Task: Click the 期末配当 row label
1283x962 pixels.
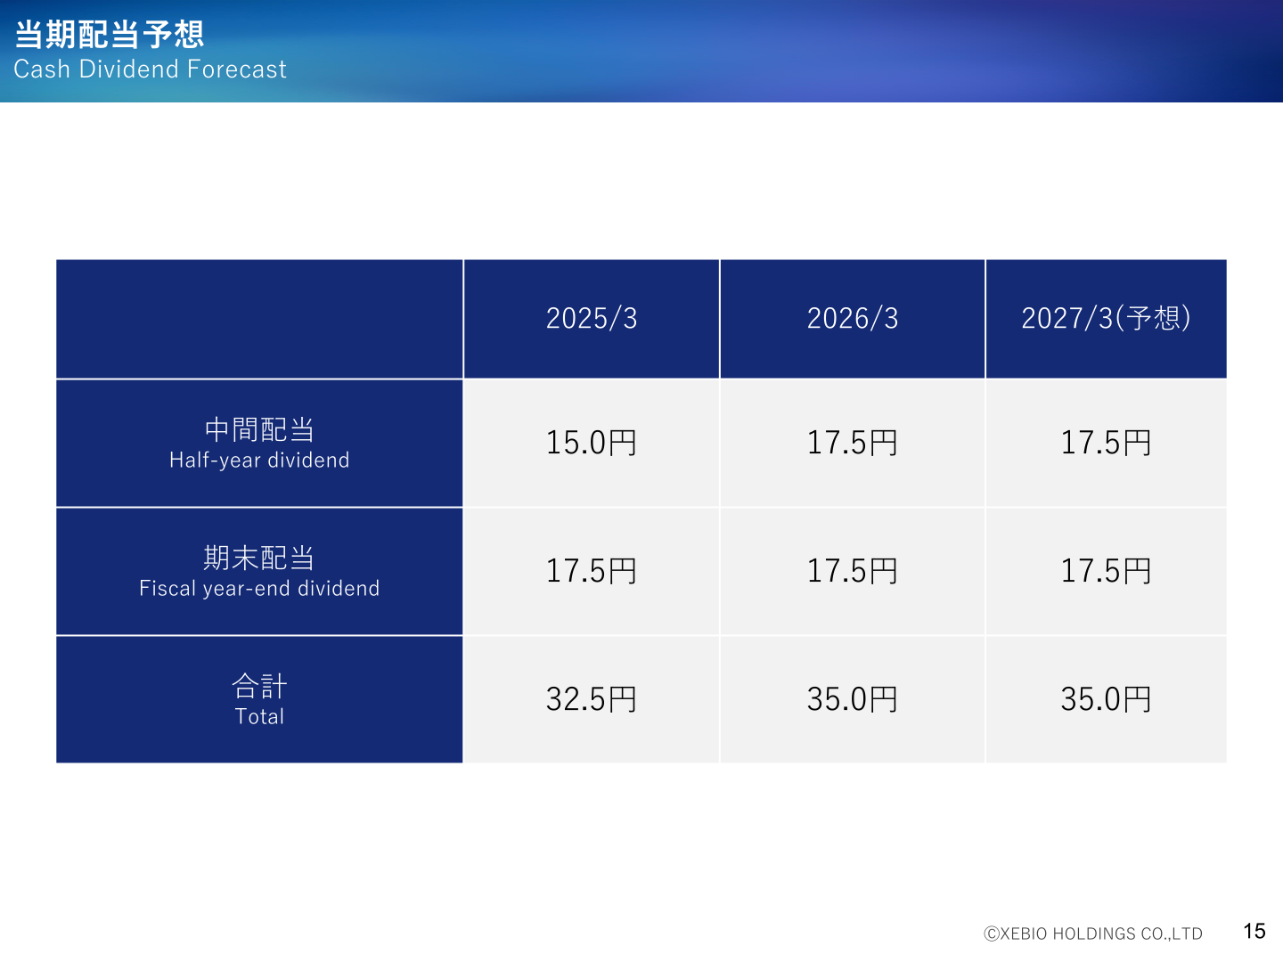Action: pyautogui.click(x=259, y=558)
